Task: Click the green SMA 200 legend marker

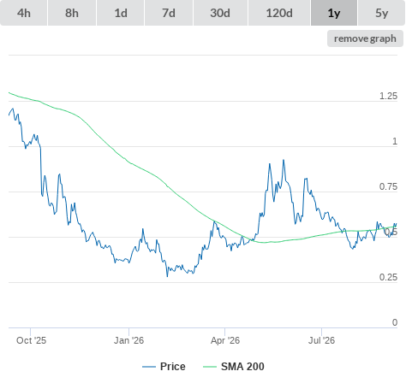Action: pyautogui.click(x=210, y=367)
